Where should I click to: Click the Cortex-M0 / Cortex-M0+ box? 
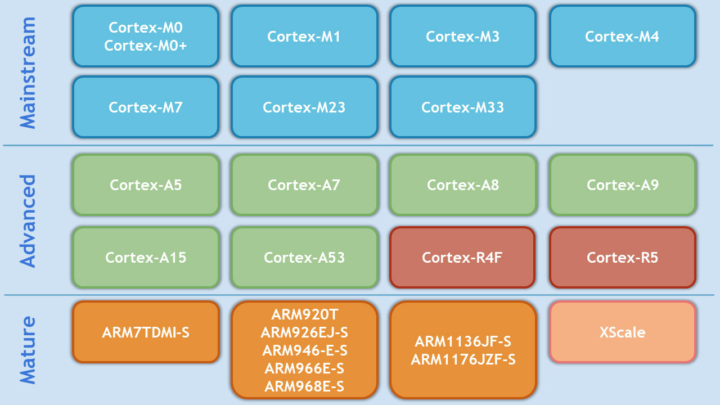click(x=146, y=36)
